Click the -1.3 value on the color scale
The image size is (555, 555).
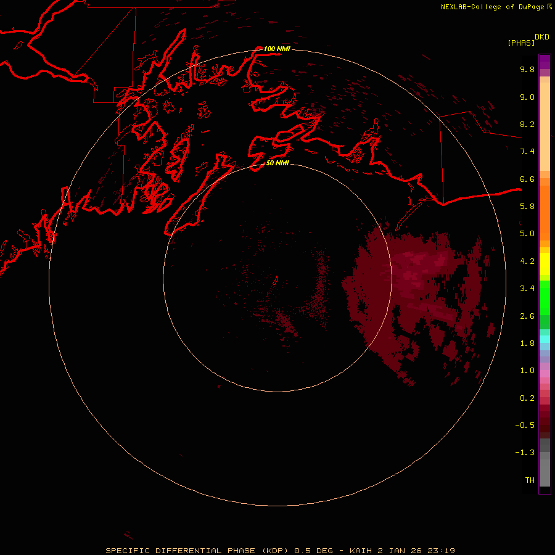tap(525, 453)
